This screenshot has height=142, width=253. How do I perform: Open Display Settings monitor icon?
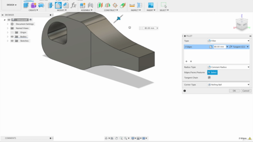(133, 138)
